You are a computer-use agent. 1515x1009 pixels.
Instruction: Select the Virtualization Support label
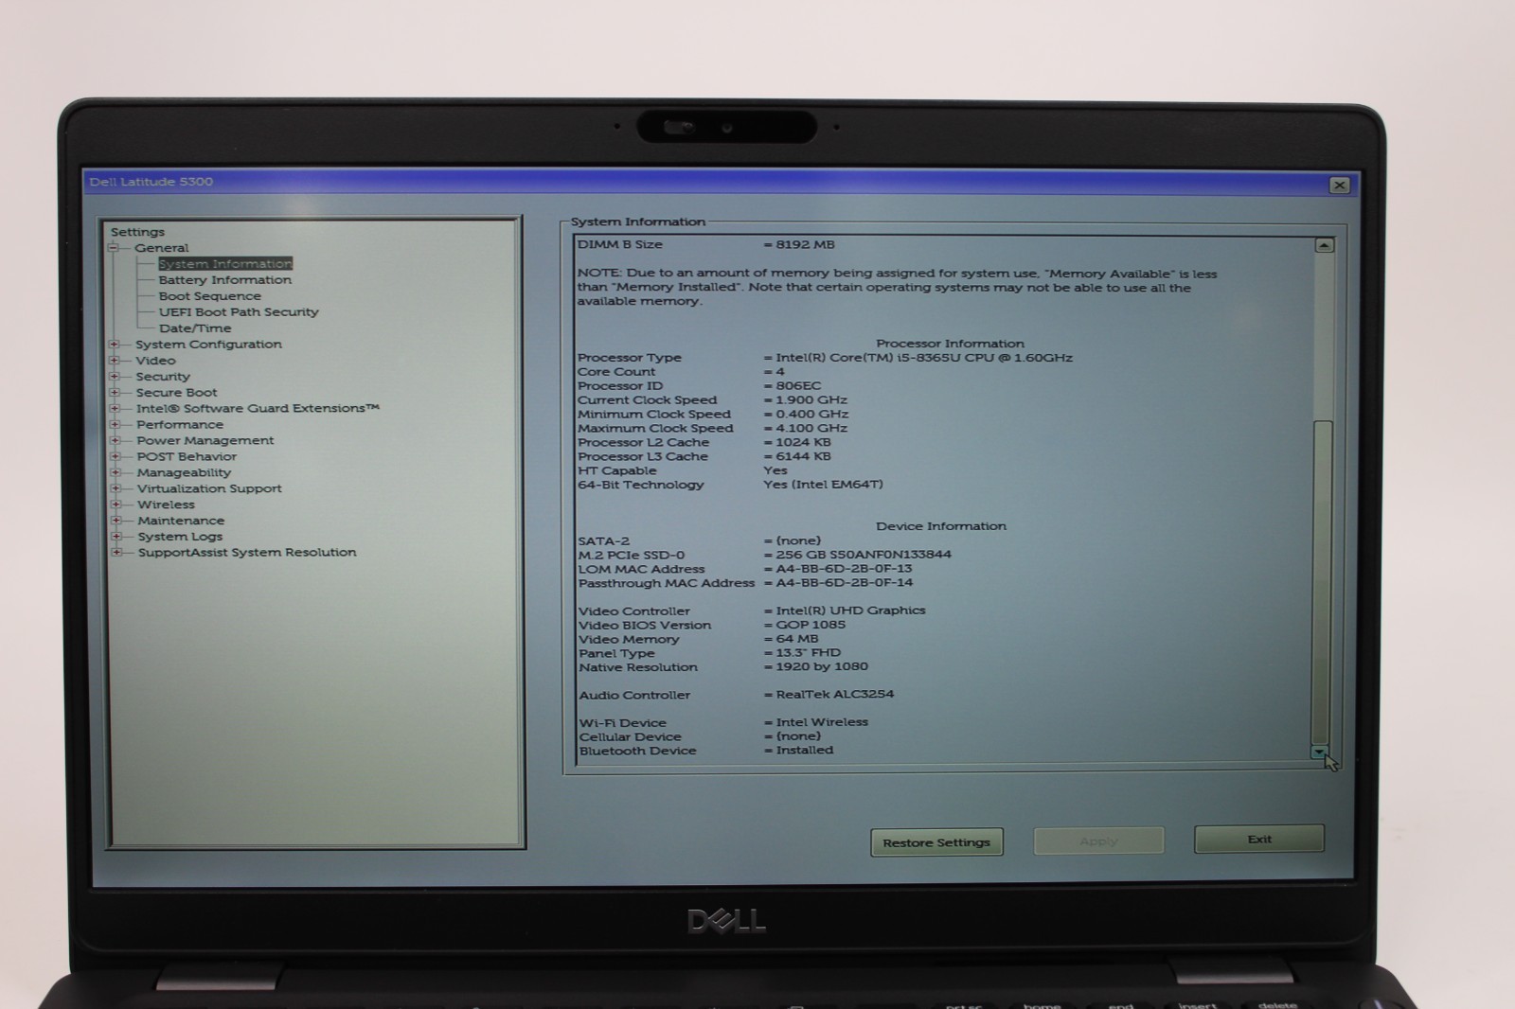(209, 489)
